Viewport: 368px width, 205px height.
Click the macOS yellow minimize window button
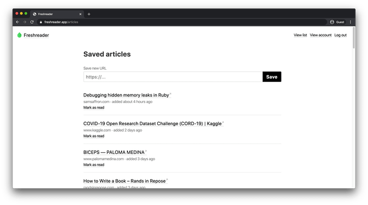coord(22,13)
